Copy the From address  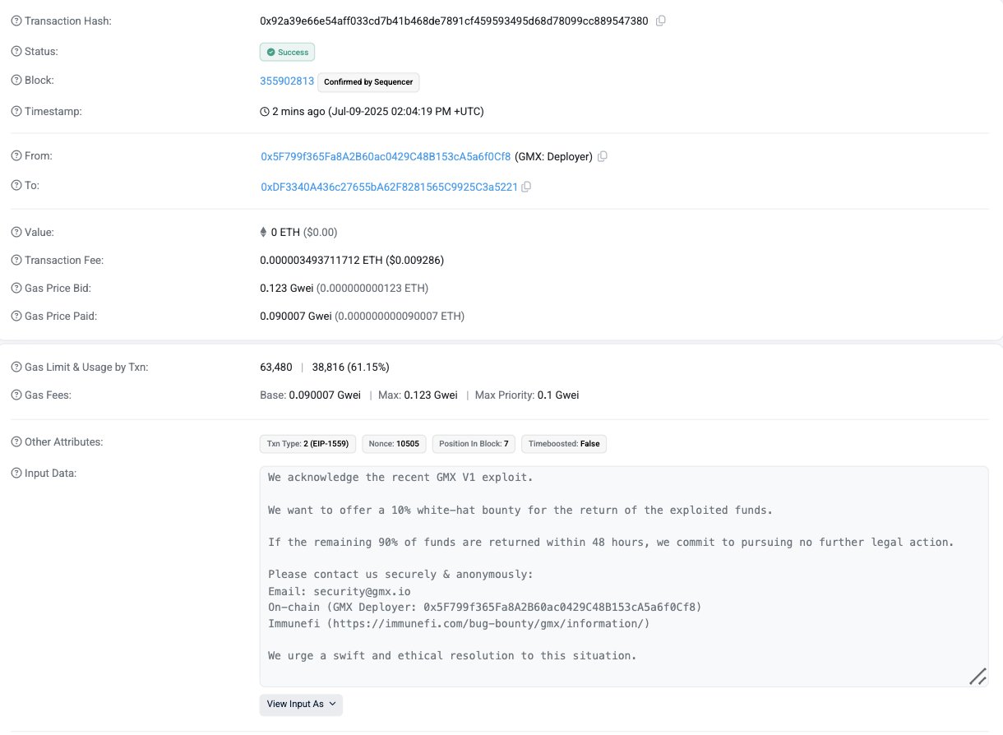coord(603,156)
